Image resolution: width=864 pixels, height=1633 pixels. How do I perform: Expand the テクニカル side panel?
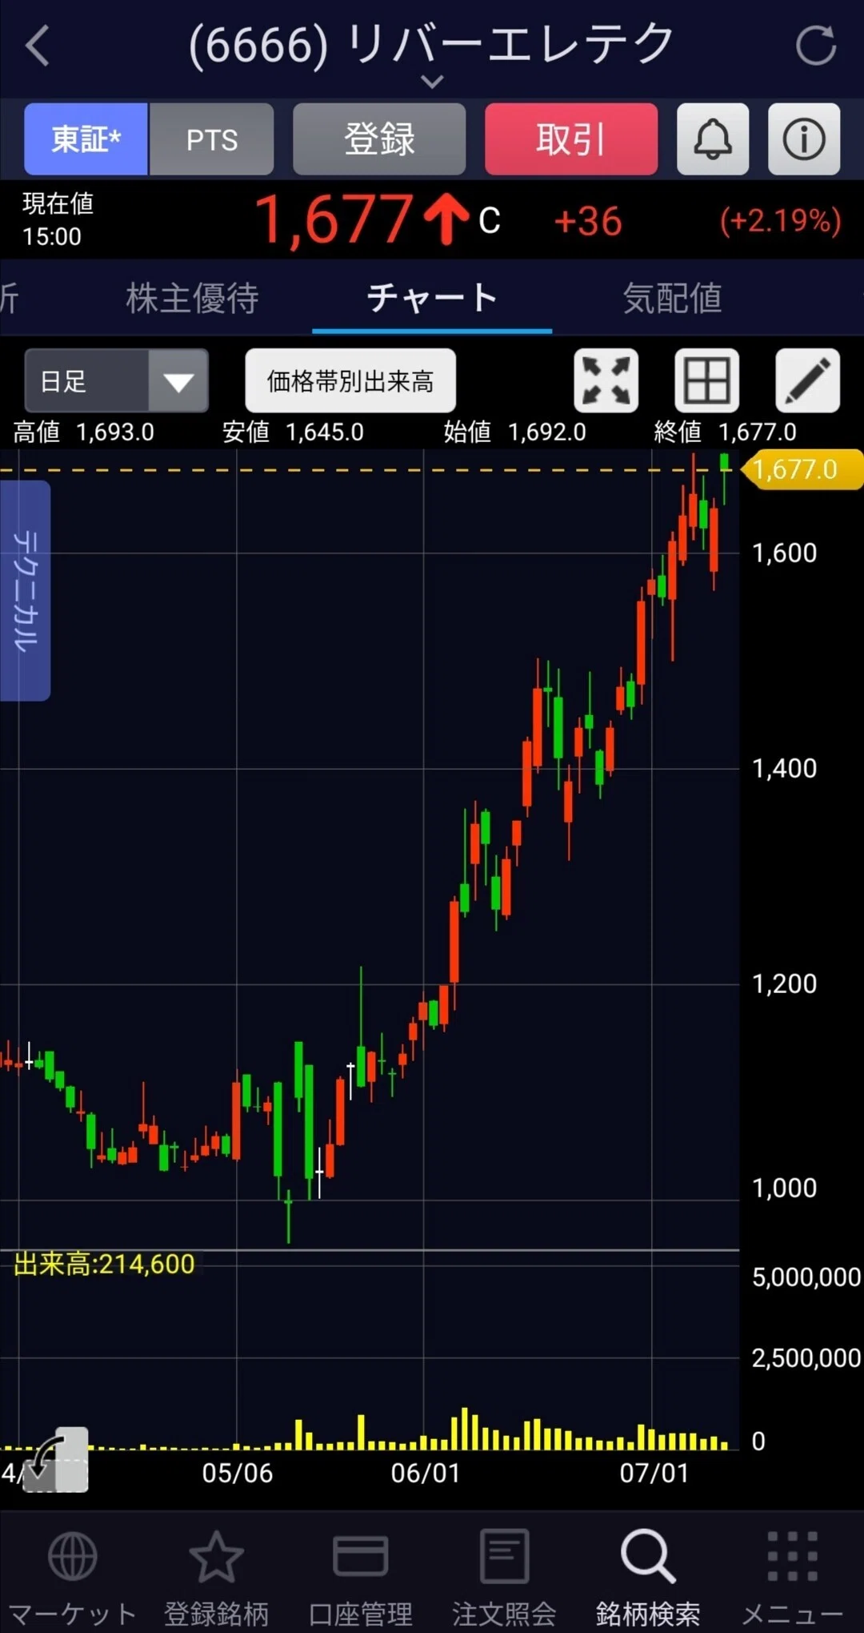[25, 591]
